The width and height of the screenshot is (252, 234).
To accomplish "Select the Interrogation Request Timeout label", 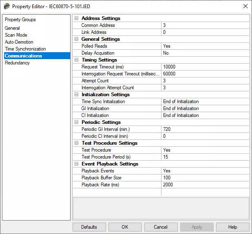I will click(120, 74).
